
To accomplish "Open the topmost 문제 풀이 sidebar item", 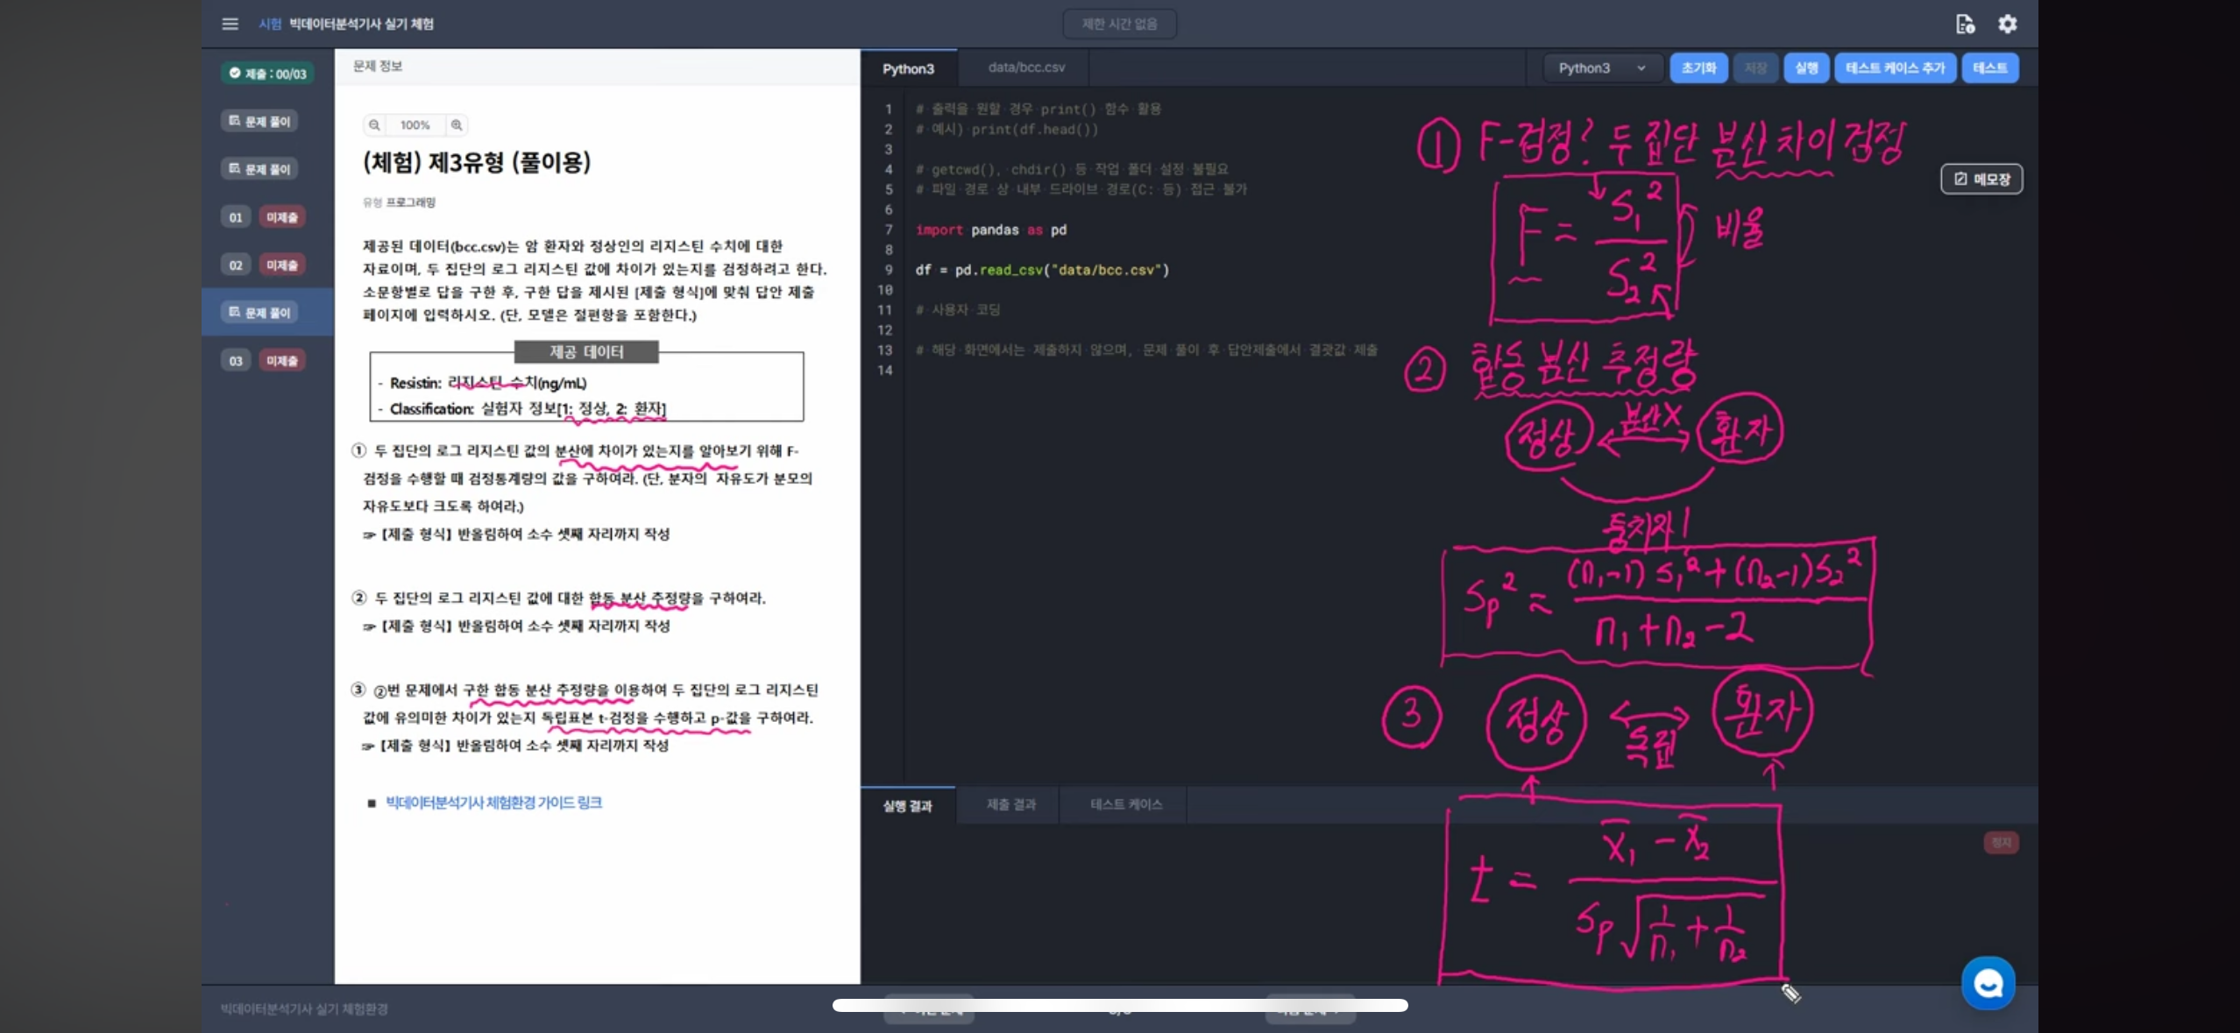I will (259, 121).
